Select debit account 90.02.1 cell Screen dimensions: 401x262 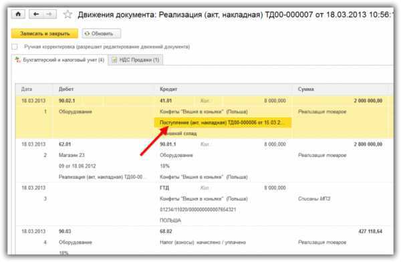(67, 100)
